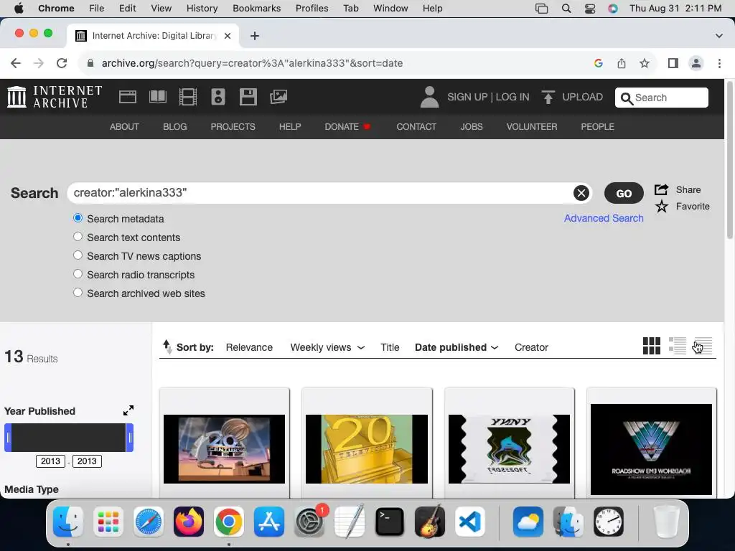Viewport: 735px width, 551px height.
Task: Open the Chrome side panel icon
Action: (x=673, y=63)
